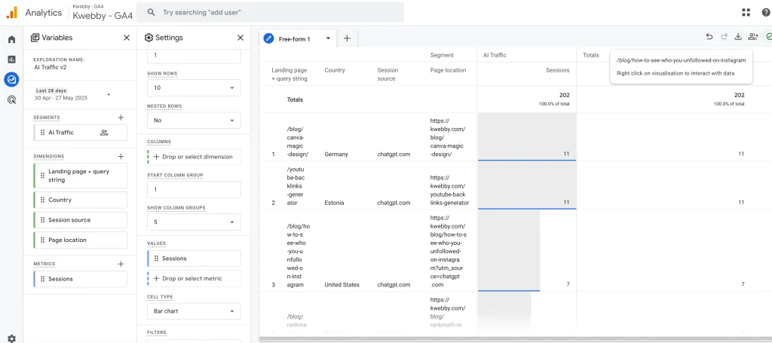Open the Google apps grid icon
The image size is (772, 343).
pyautogui.click(x=746, y=12)
